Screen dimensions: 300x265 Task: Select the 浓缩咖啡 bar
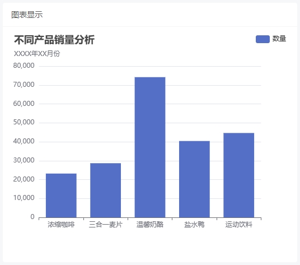(x=61, y=196)
